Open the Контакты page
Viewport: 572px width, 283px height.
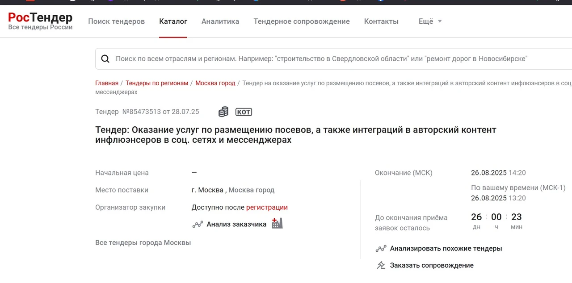pyautogui.click(x=381, y=21)
